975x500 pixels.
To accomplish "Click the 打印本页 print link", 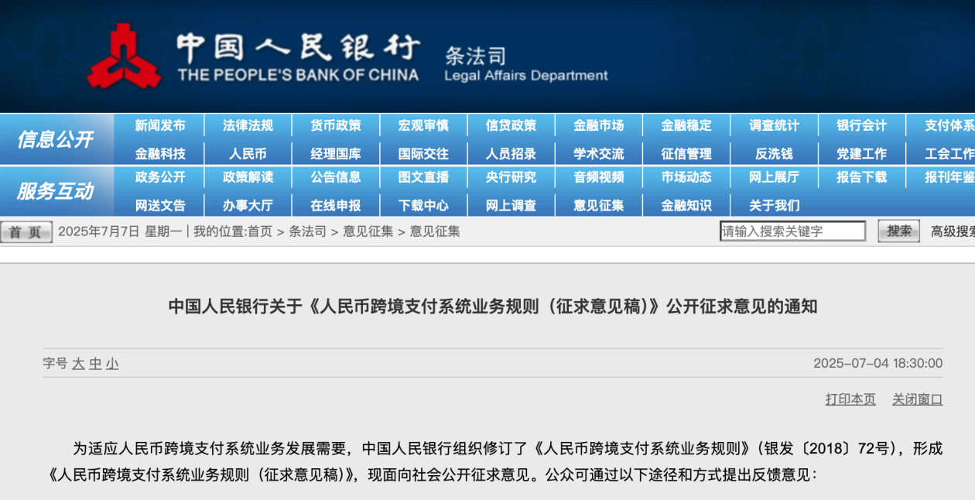I will coord(850,399).
